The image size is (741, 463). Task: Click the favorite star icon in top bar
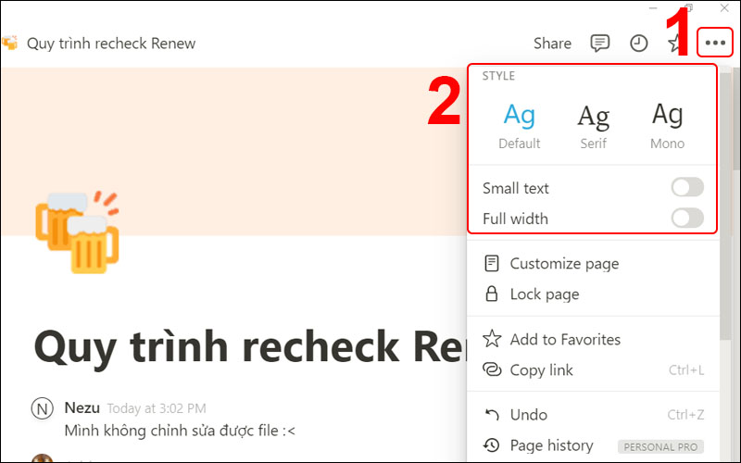pyautogui.click(x=675, y=43)
